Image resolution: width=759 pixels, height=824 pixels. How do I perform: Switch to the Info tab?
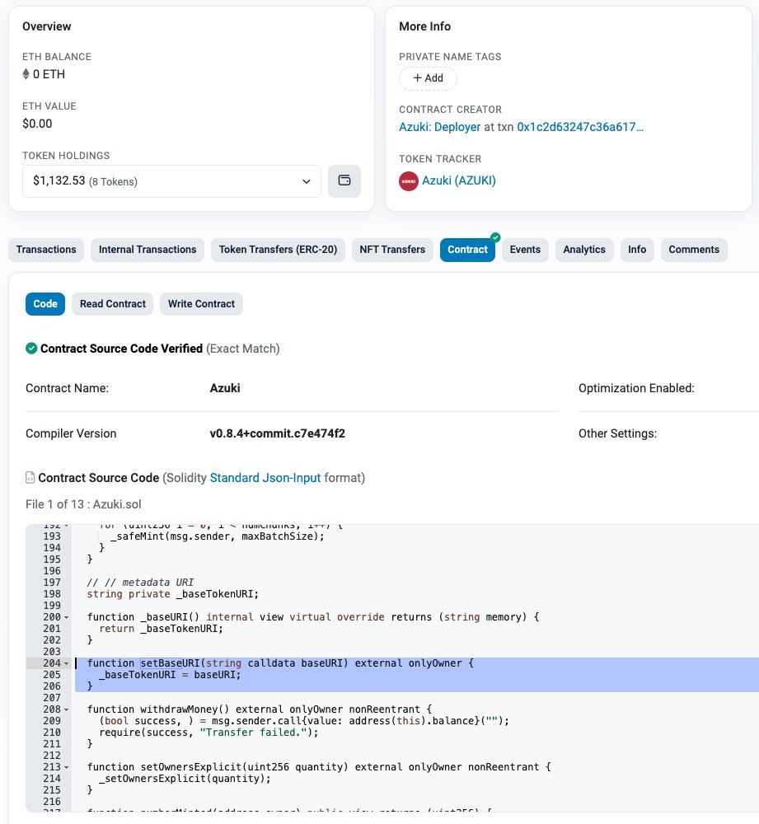click(x=637, y=250)
